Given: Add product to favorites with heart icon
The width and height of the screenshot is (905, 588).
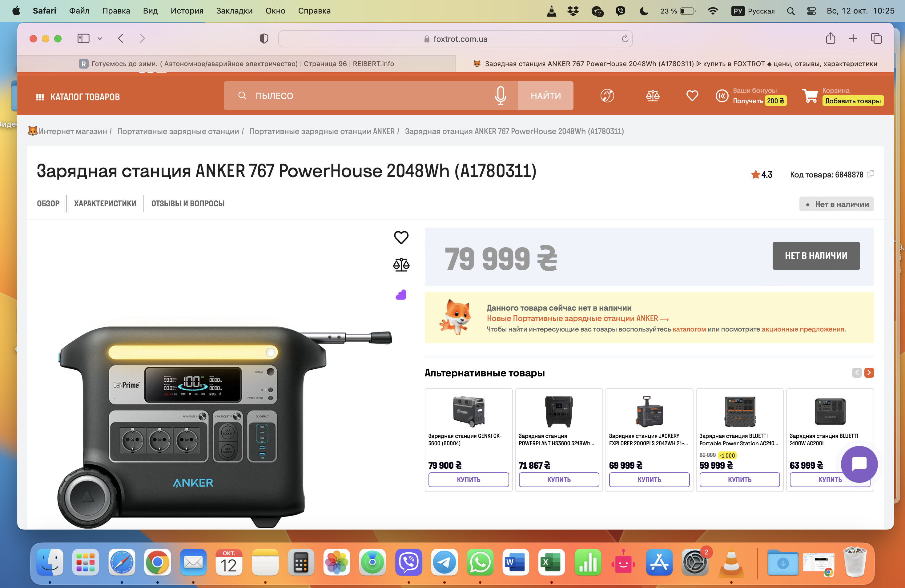Looking at the screenshot, I should [x=401, y=237].
